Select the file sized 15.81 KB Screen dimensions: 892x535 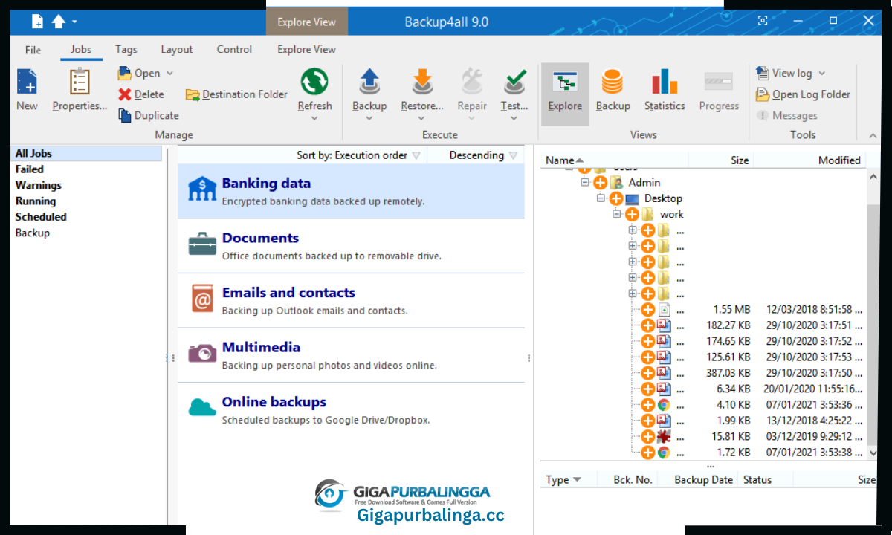point(751,436)
